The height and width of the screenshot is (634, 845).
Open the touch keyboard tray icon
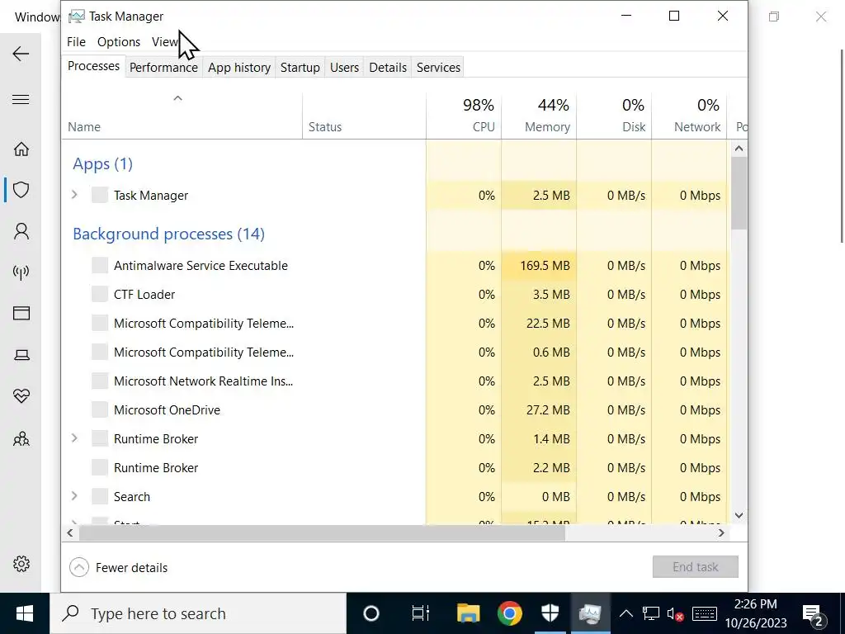705,613
